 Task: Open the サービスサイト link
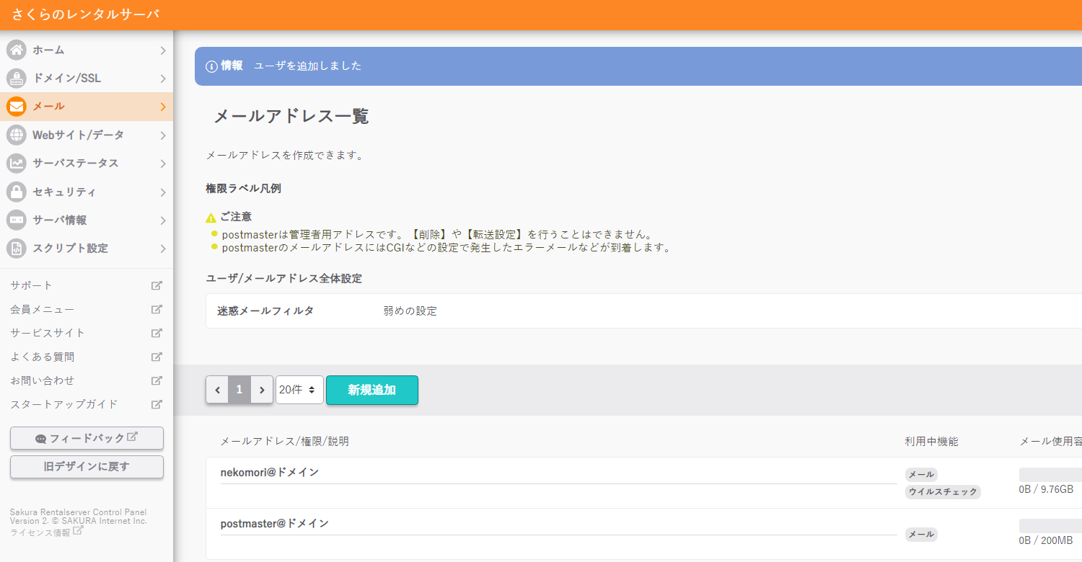pyautogui.click(x=48, y=333)
